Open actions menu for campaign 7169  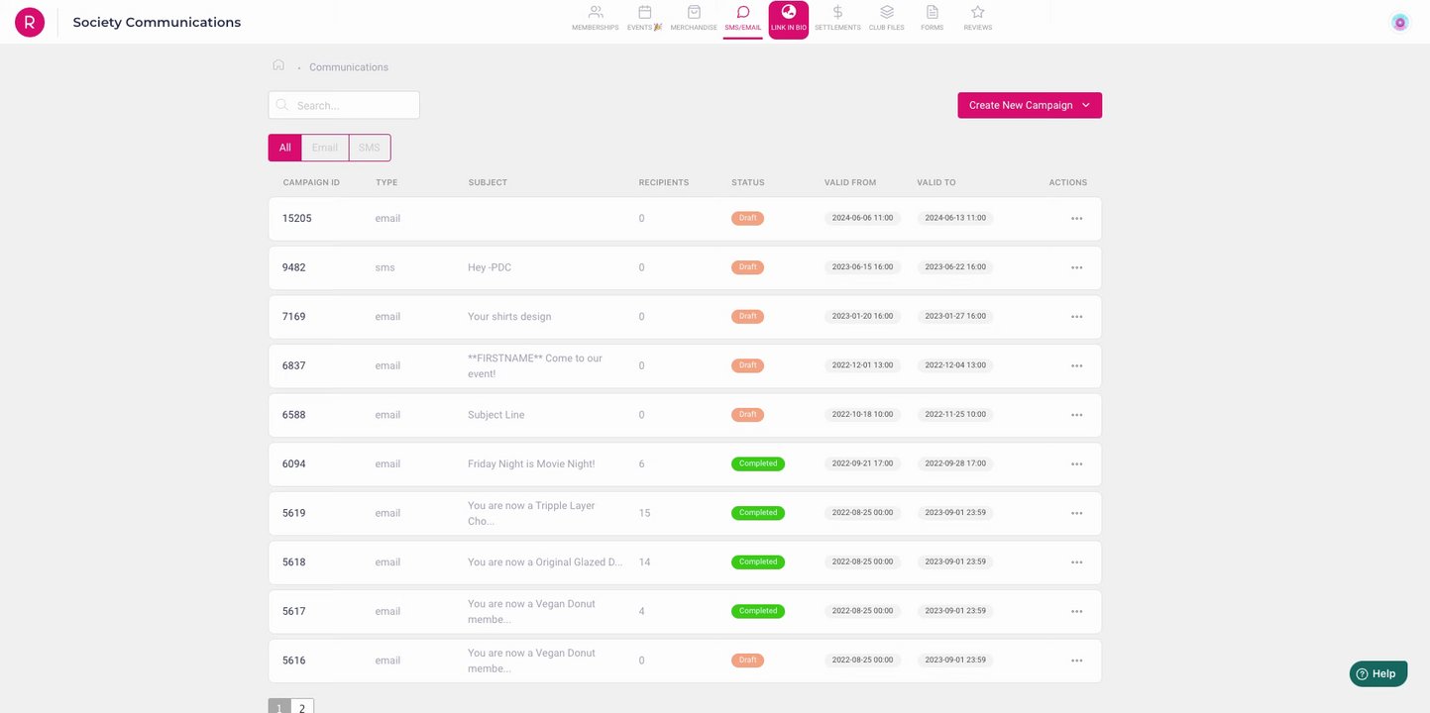1077,317
